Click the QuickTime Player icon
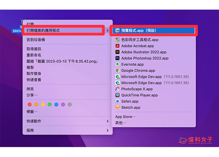This screenshot has width=219, height=157. [118, 95]
